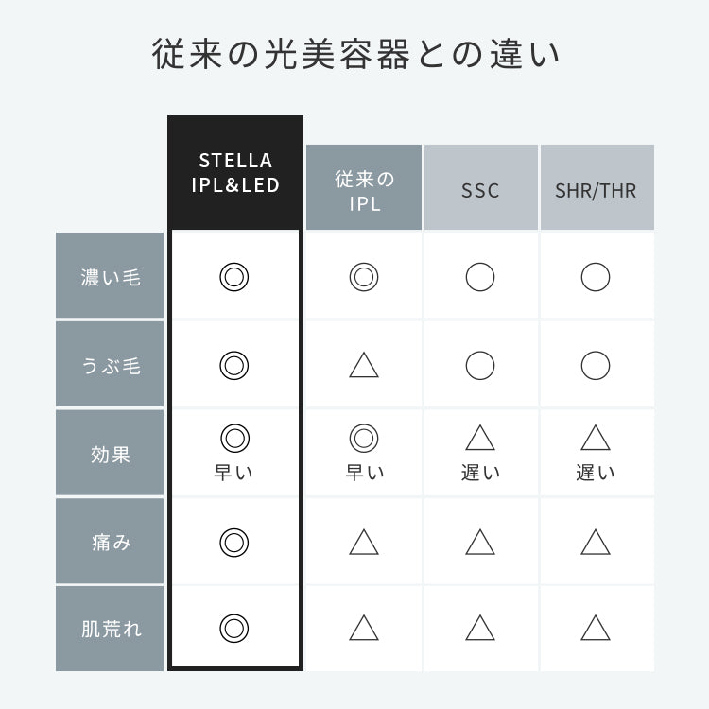The height and width of the screenshot is (709, 709).
Task: Select the SHR/THR column header
Action: pos(596,189)
